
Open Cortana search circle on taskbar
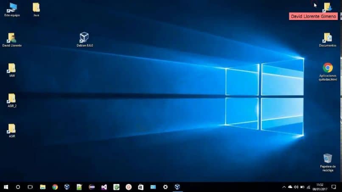(x=18, y=187)
